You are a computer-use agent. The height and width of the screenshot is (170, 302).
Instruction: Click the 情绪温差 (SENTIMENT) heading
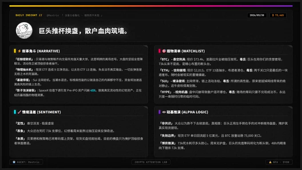pos(41,112)
